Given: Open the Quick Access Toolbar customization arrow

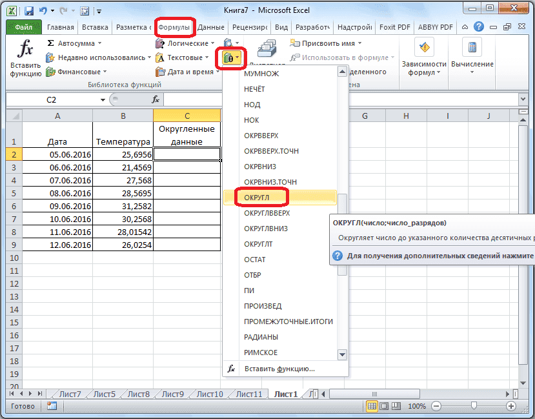Looking at the screenshot, I should point(99,12).
